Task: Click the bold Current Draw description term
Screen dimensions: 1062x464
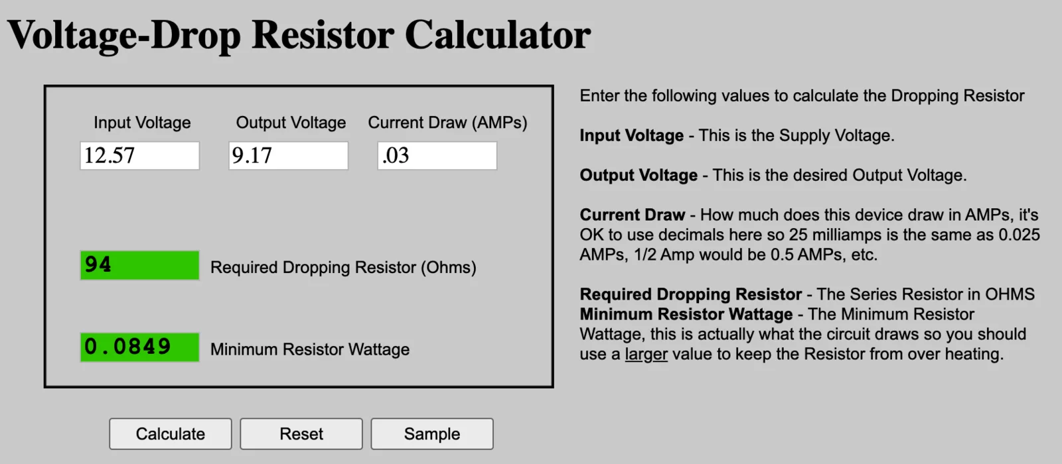Action: (x=632, y=215)
